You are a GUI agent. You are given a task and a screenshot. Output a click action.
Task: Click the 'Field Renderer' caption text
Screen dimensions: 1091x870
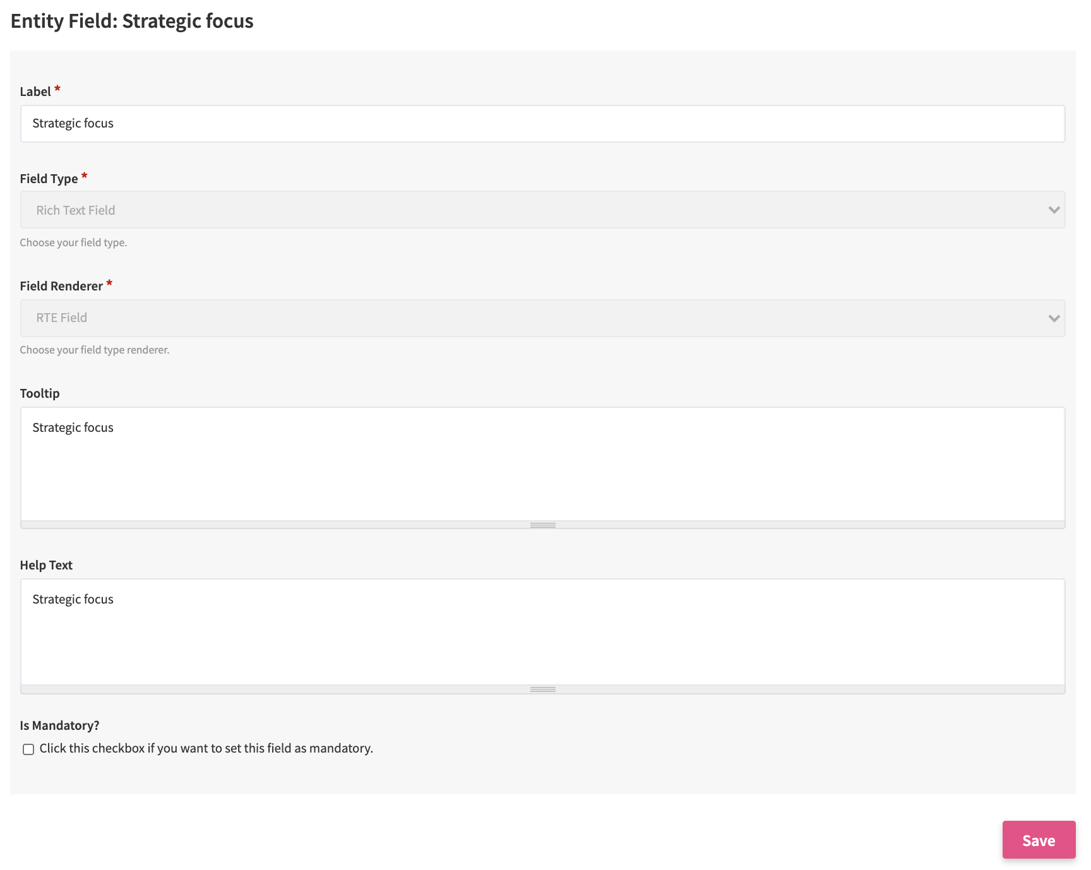[x=61, y=286]
